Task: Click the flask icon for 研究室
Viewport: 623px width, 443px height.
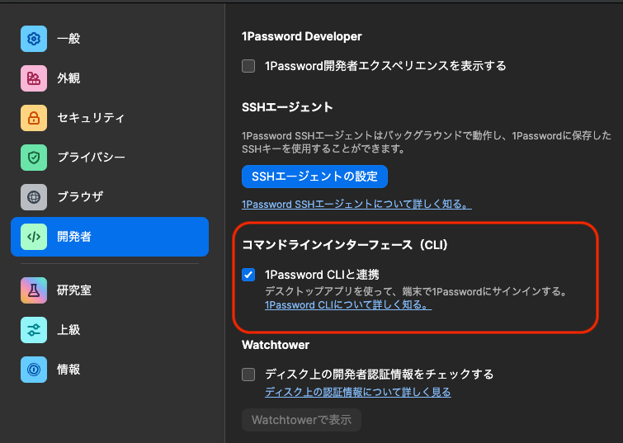Action: (34, 290)
